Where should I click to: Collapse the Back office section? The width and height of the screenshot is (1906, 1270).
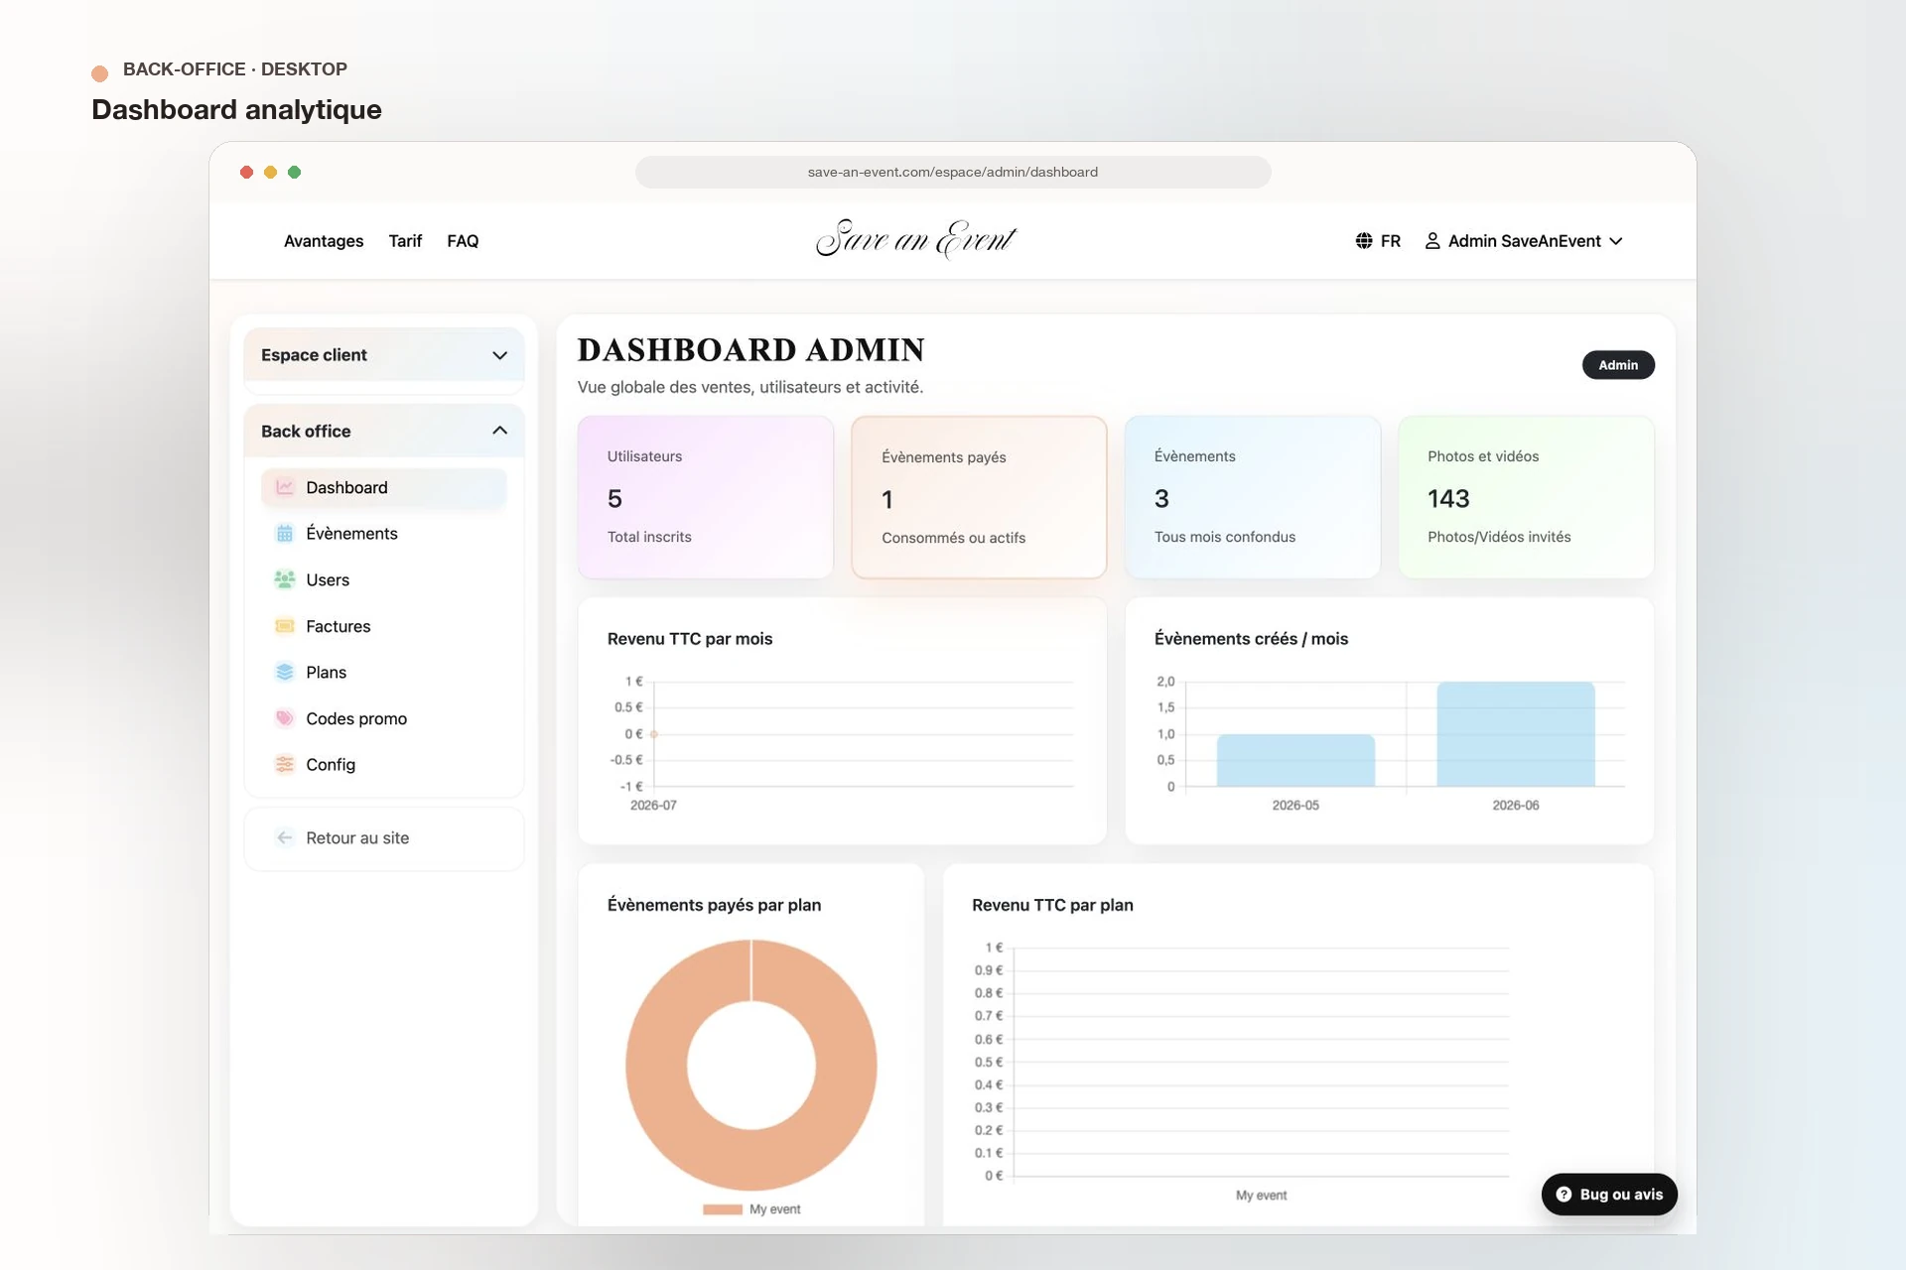(x=384, y=431)
